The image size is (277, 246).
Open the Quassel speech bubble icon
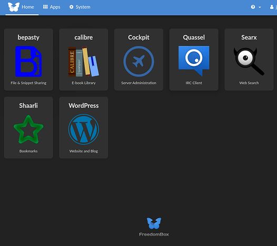[194, 61]
